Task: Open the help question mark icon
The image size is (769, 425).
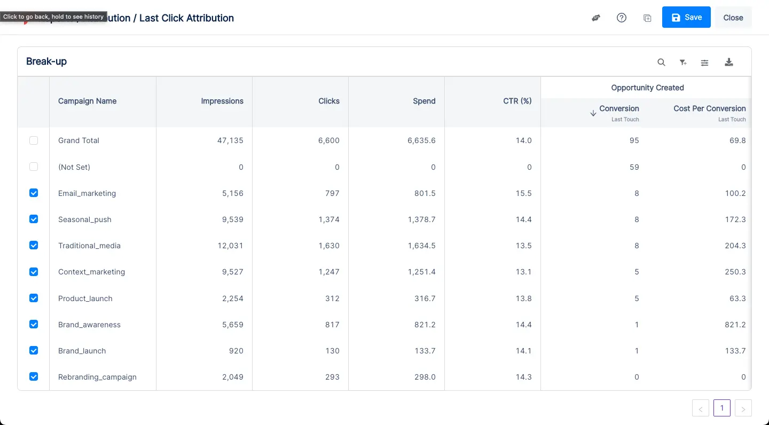Action: 622,18
